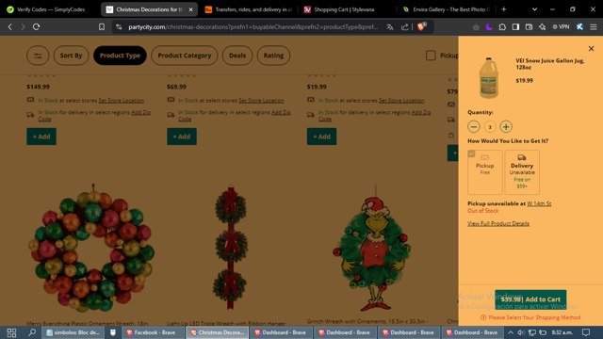Click the share page icon
Viewport: 603px width, 339px height.
[x=404, y=27]
